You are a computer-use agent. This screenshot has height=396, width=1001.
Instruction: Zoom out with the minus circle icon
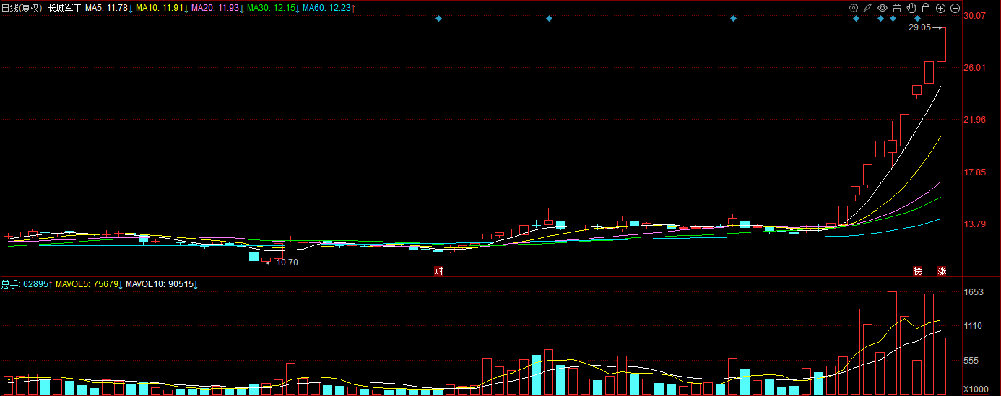coord(955,8)
